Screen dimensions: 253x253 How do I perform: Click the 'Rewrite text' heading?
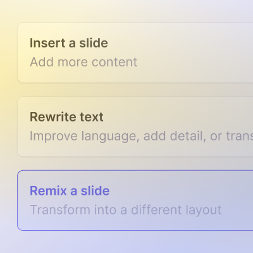click(66, 117)
